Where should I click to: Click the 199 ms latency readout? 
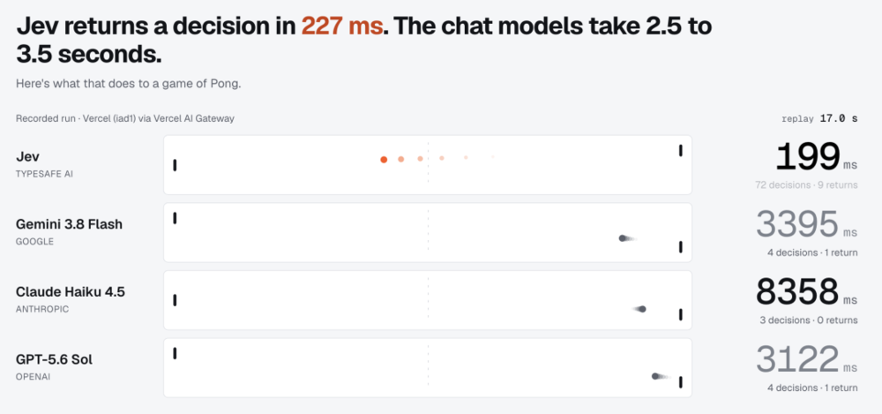816,157
